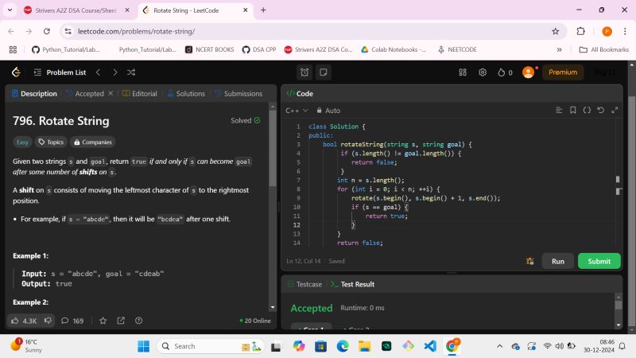Dislike the problem with thumbs down
The height and width of the screenshot is (358, 636).
48,321
